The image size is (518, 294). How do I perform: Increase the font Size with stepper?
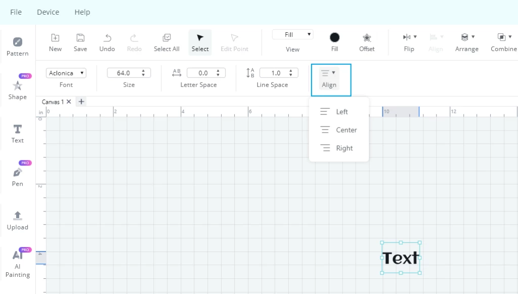coord(143,71)
